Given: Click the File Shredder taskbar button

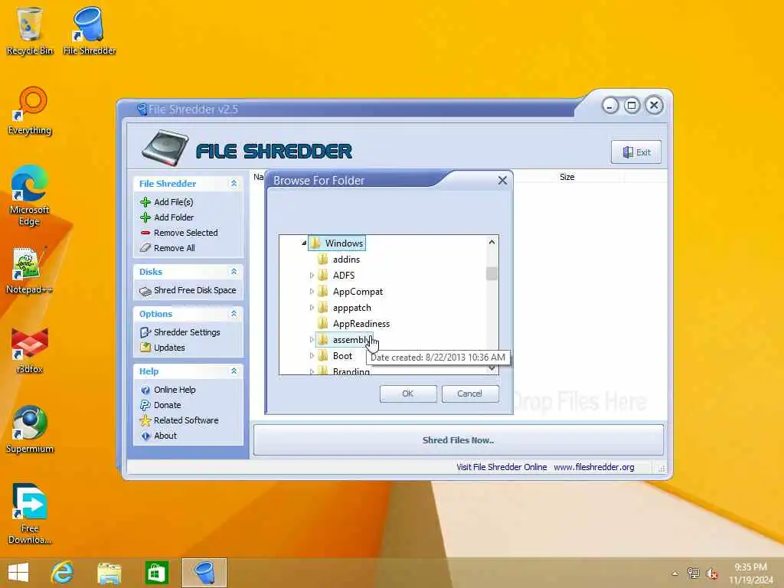Looking at the screenshot, I should click(x=204, y=573).
